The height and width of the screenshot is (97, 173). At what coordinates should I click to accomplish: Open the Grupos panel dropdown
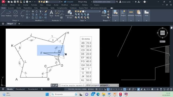(123, 20)
